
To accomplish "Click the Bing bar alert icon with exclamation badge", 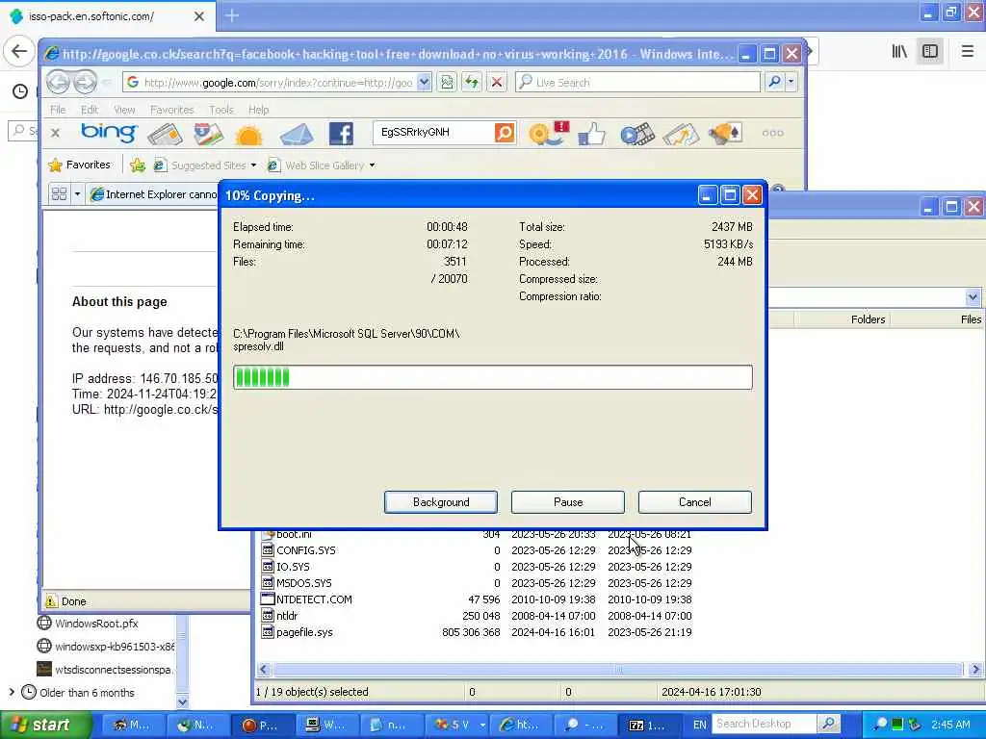I will pyautogui.click(x=548, y=133).
